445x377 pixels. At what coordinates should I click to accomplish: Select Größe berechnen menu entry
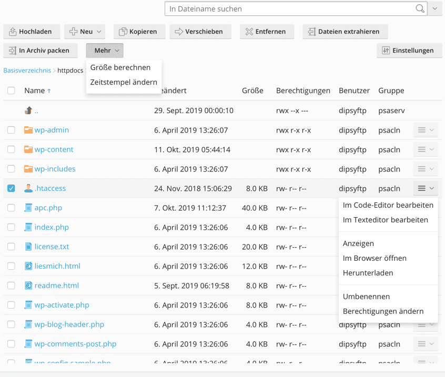[120, 67]
